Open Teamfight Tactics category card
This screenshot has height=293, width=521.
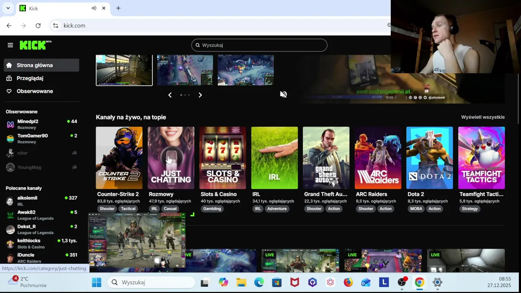click(481, 158)
